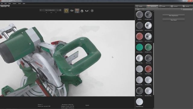This screenshot has height=109, width=193.
Task: Select the Red Painted appearance
Action: (x=148, y=70)
